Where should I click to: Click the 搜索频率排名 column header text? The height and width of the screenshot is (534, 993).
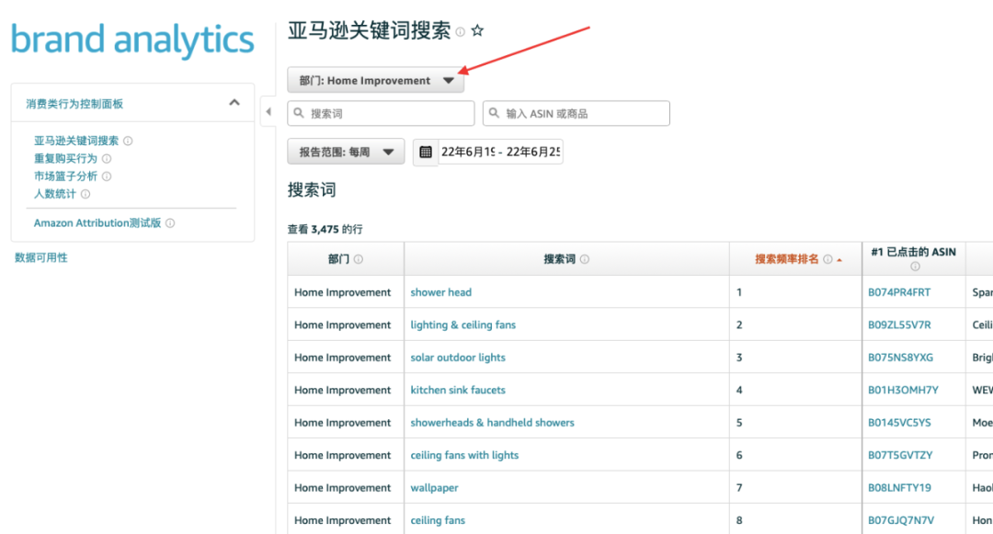click(x=786, y=259)
